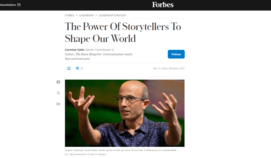This screenshot has width=271, height=158.
Task: Click the Yuval Noah Harari photo
Action: click(125, 113)
